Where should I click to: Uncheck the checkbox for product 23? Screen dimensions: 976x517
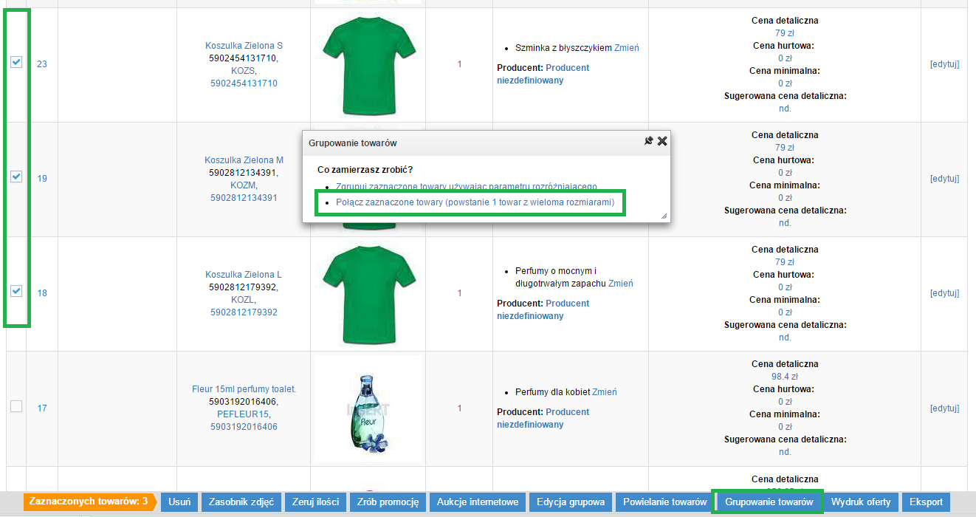click(16, 63)
